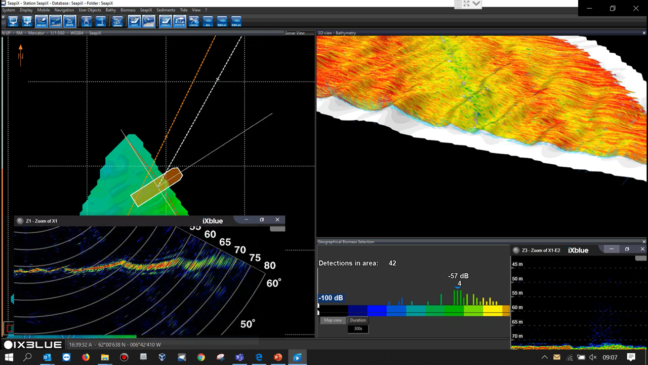This screenshot has height=365, width=648.
Task: Select the ALL fish toolbar icon
Action: [x=208, y=21]
